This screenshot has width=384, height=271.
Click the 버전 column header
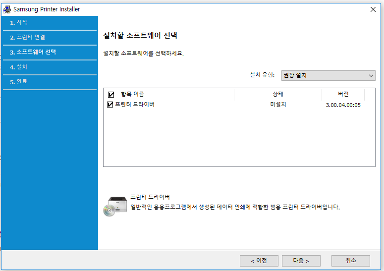click(343, 94)
